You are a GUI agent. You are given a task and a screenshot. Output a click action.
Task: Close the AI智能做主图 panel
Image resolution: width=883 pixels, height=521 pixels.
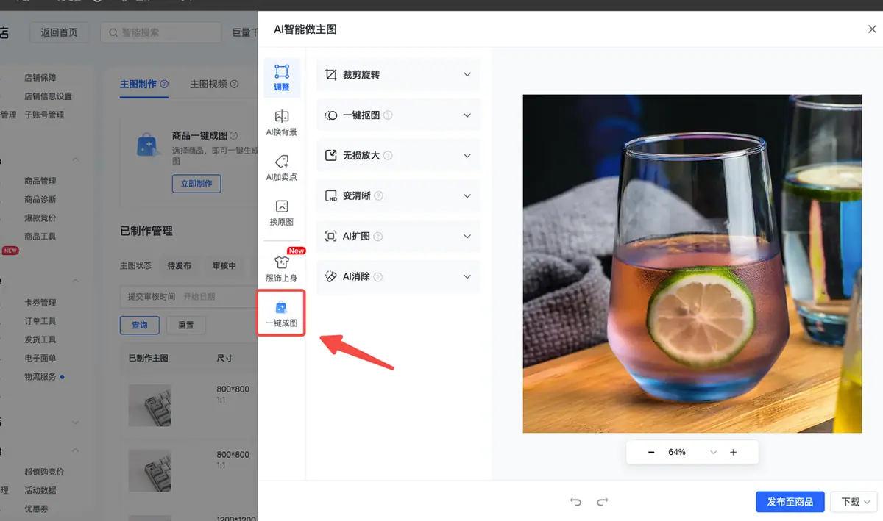click(872, 29)
